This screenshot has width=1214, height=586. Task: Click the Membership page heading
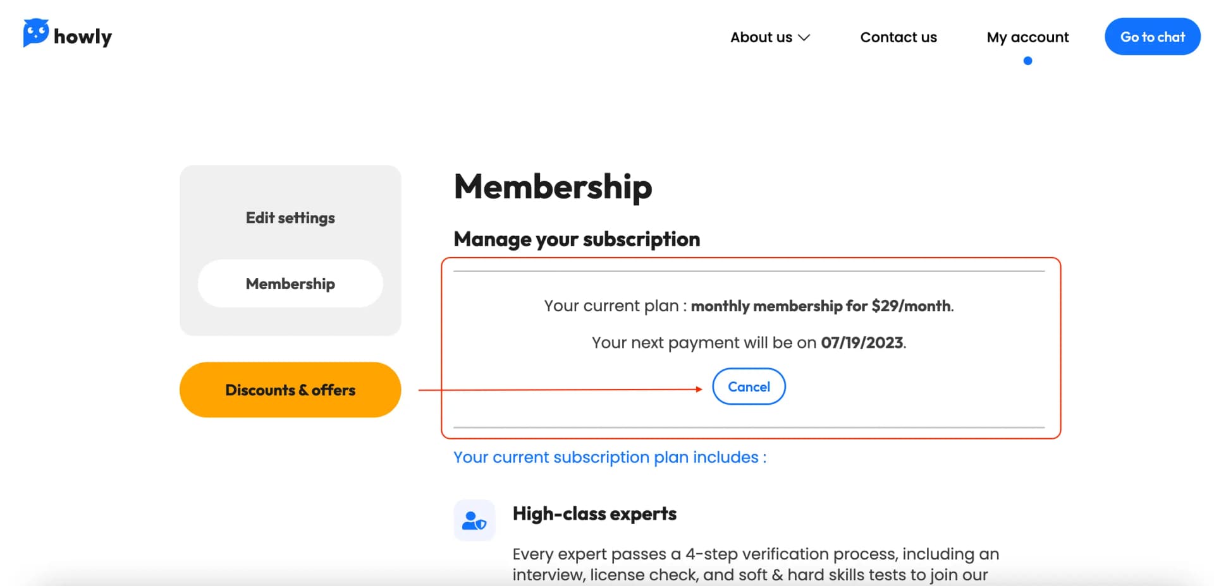[553, 187]
